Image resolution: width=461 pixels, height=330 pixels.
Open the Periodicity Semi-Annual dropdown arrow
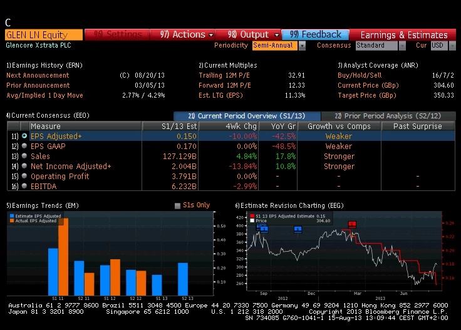pos(302,46)
